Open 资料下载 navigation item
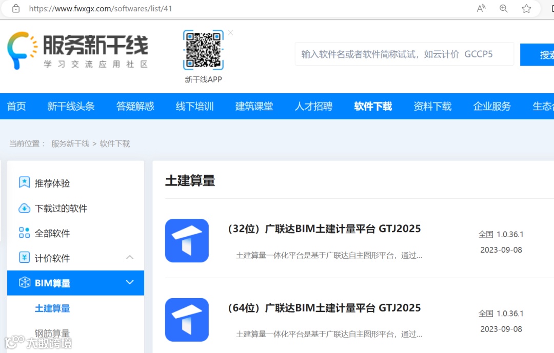 (x=432, y=106)
